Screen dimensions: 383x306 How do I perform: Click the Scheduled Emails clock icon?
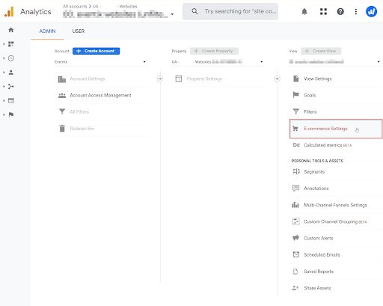pos(296,254)
